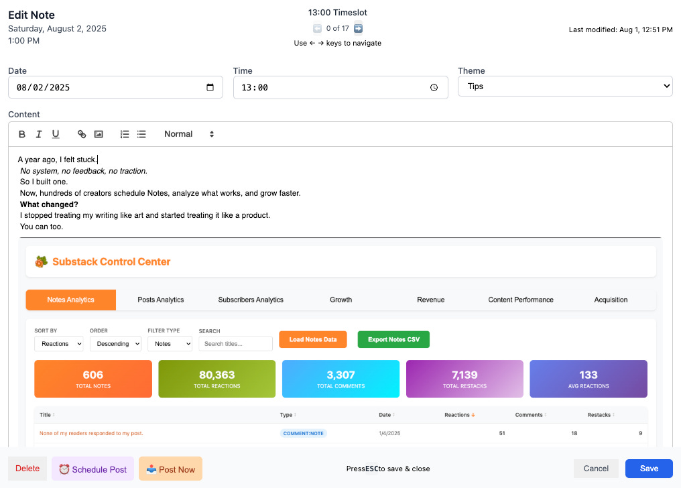Toggle underline formatting in editor toolbar

click(x=56, y=134)
